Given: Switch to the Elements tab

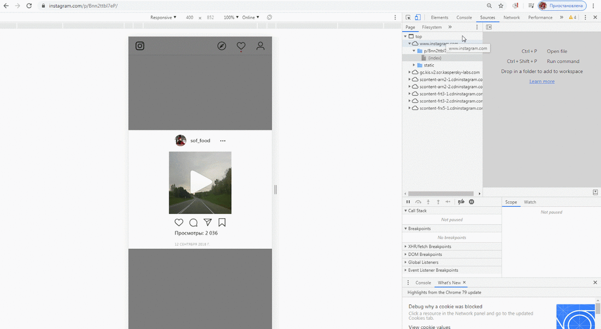Looking at the screenshot, I should click(x=439, y=17).
